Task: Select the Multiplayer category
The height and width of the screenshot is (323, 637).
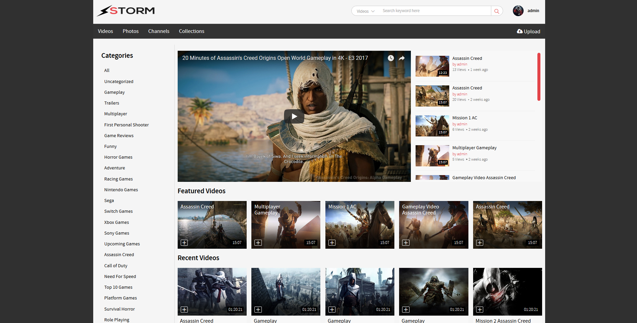Action: [x=116, y=114]
